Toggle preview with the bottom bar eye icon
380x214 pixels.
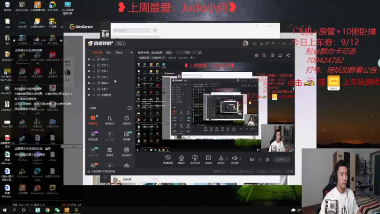point(260,160)
